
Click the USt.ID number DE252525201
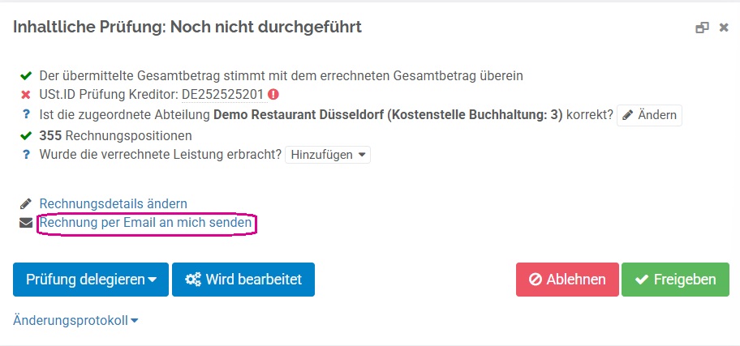tap(222, 95)
